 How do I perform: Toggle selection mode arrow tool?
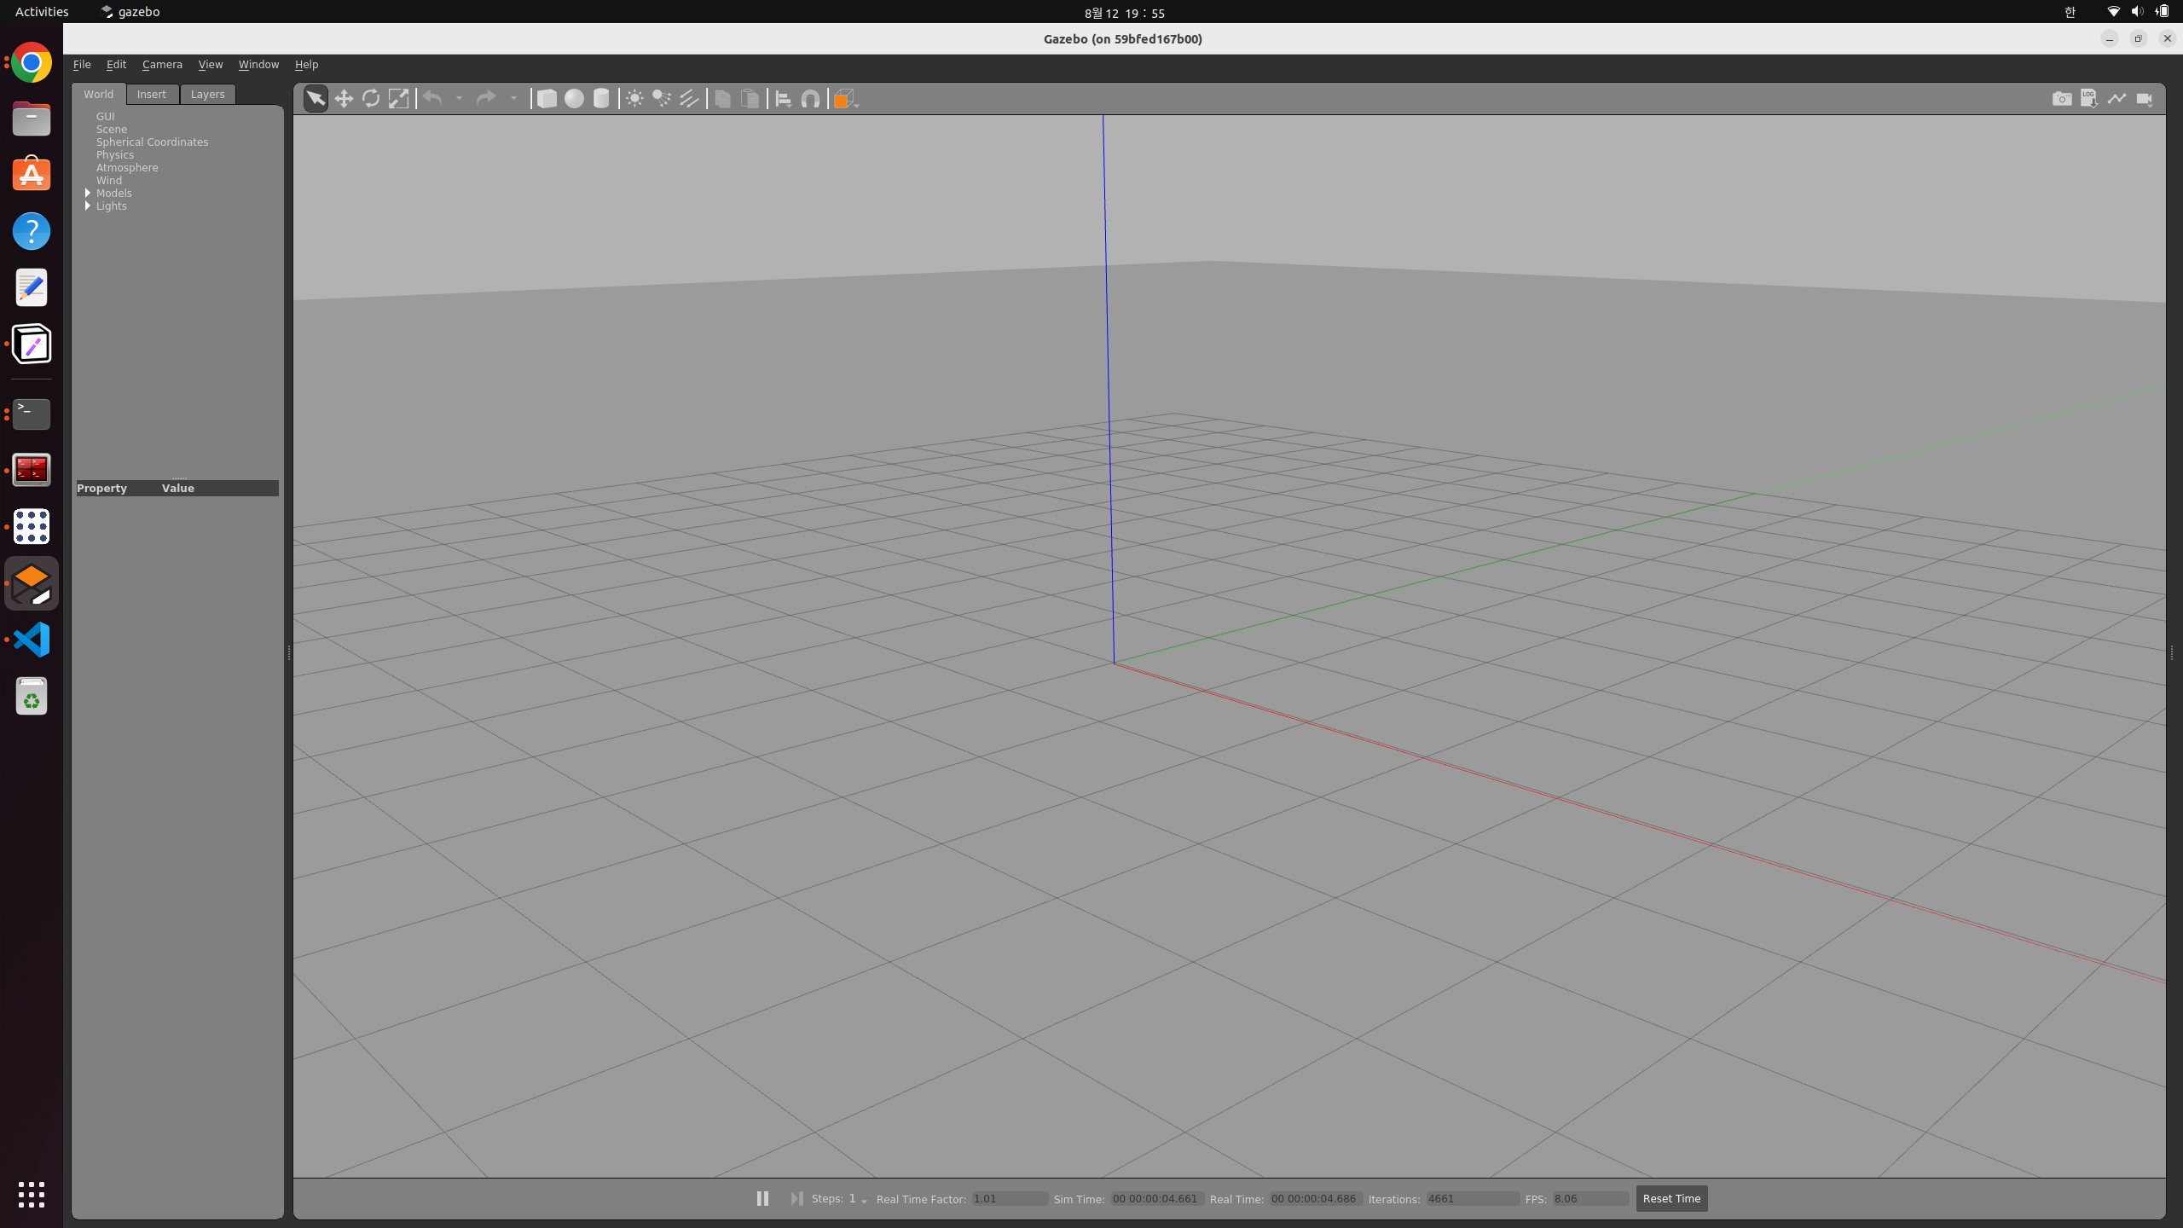click(316, 99)
